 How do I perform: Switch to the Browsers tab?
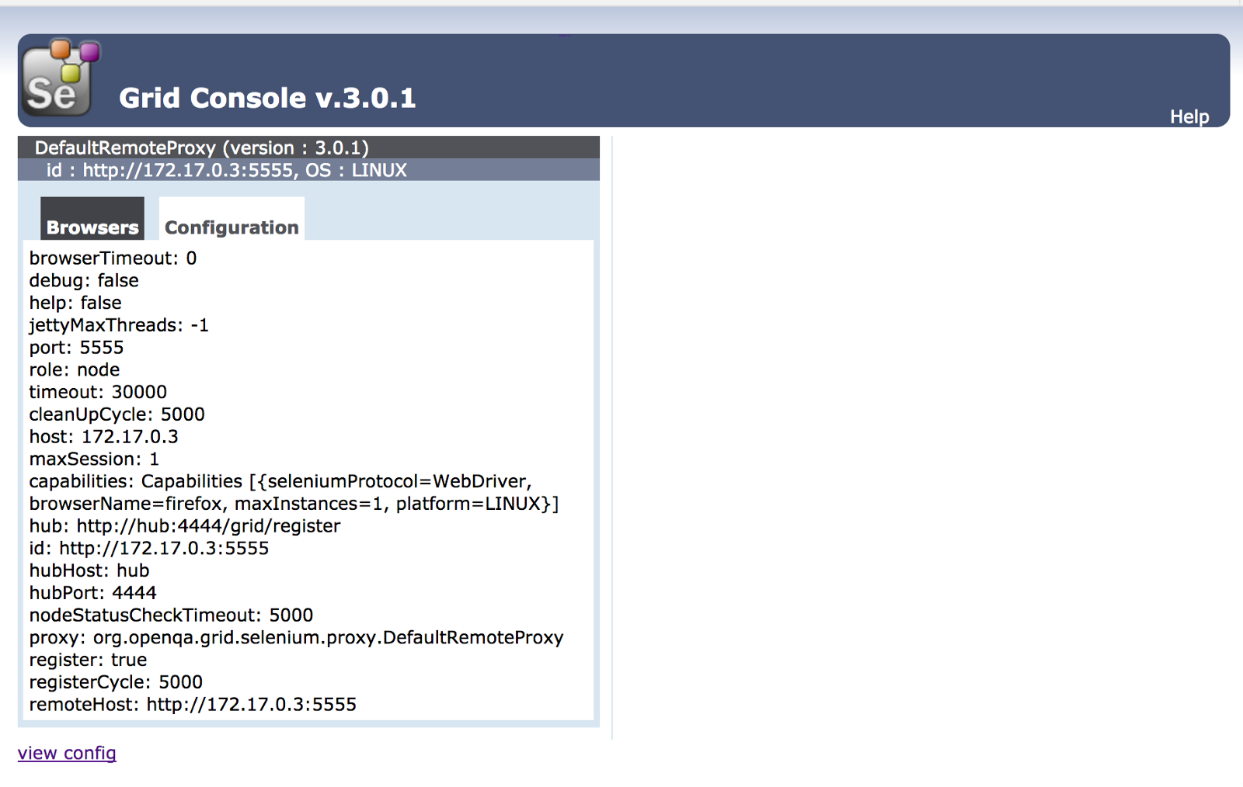click(92, 219)
